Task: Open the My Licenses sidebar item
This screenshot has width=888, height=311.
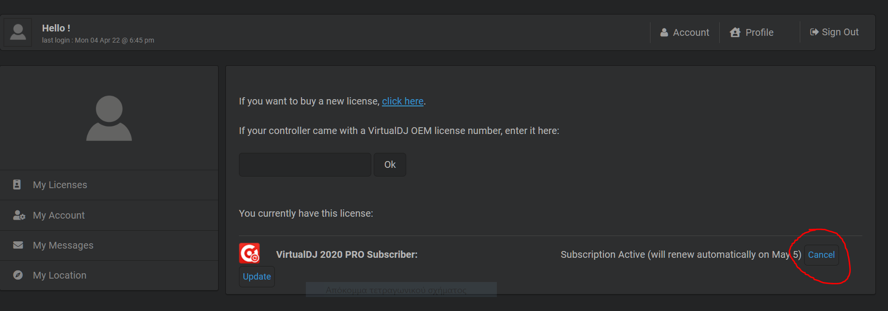Action: point(109,185)
